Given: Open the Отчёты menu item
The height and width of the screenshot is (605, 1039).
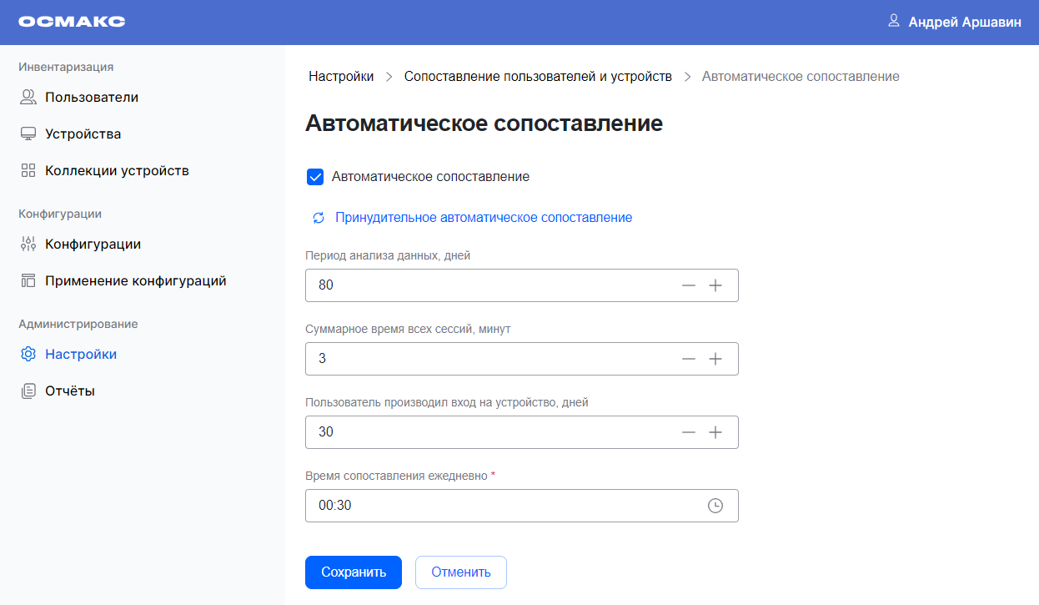Looking at the screenshot, I should pos(70,391).
